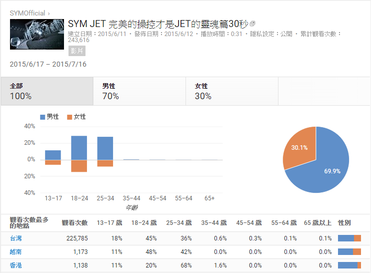
Task: Sort by 45–54 歲 column header
Action: pos(249,223)
